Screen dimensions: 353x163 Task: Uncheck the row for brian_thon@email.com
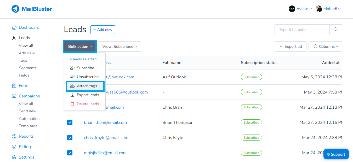(x=70, y=122)
